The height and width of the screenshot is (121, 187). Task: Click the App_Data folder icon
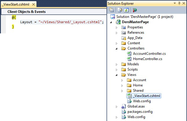click(124, 38)
